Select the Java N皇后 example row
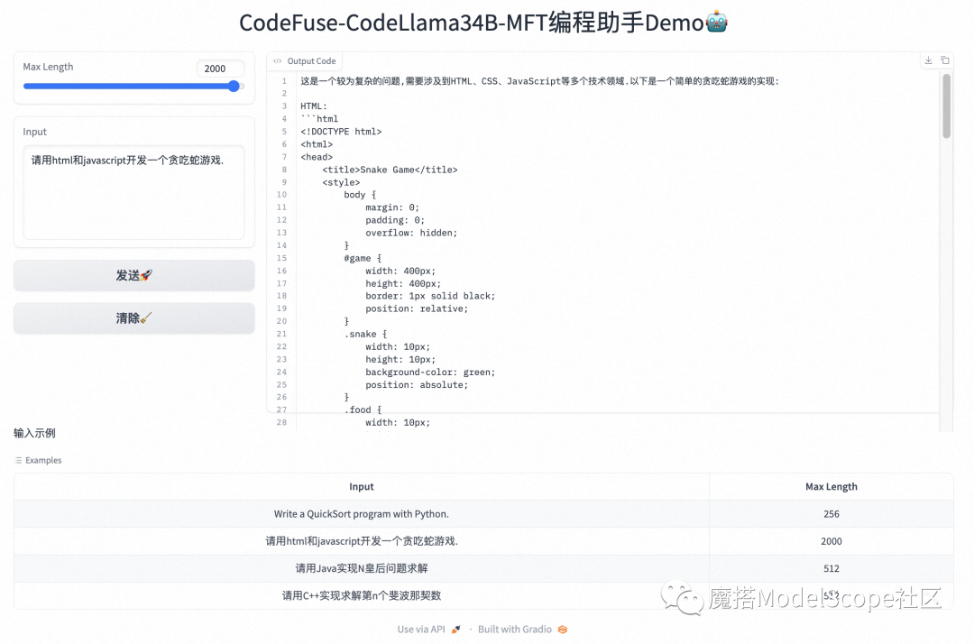The image size is (974, 644). pos(362,568)
